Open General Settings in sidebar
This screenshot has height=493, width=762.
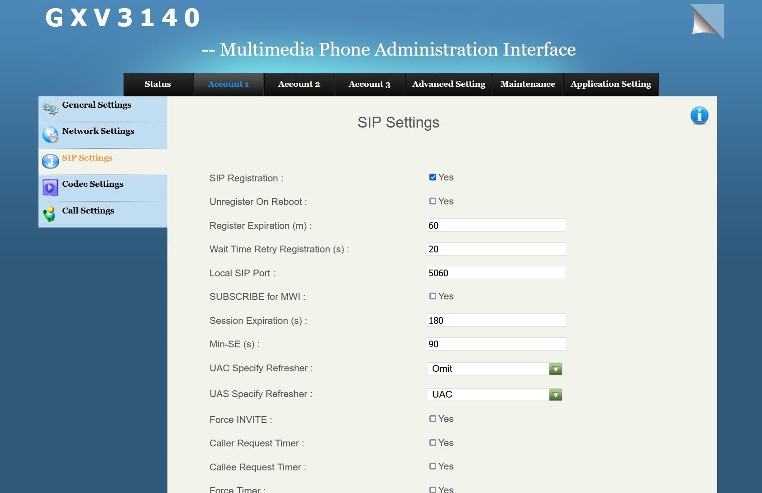[x=103, y=109]
